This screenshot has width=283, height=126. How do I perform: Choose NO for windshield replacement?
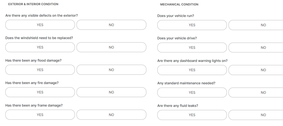[x=111, y=47]
